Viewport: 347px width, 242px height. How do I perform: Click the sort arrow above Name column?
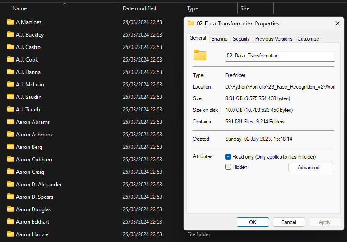(65, 4)
